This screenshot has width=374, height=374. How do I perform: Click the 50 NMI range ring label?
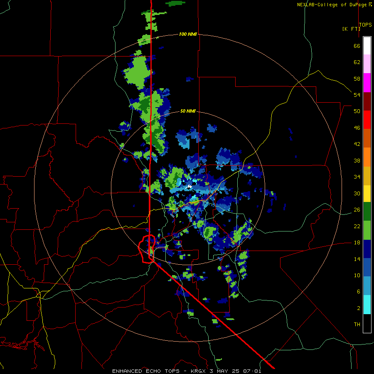pyautogui.click(x=188, y=111)
